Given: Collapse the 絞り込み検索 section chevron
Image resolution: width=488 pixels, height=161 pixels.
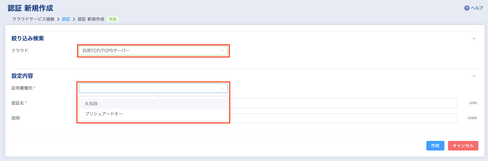Looking at the screenshot, I should pyautogui.click(x=474, y=39).
